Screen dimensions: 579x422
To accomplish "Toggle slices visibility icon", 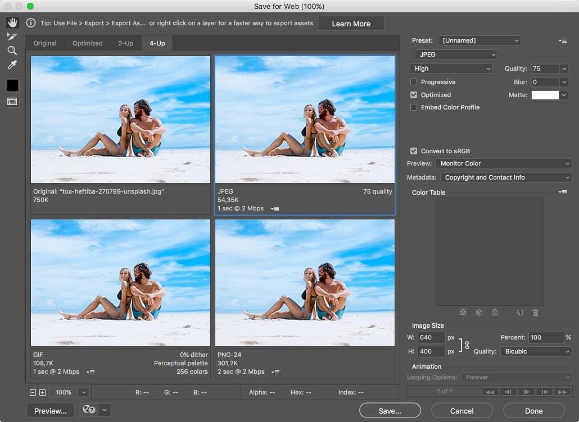I will point(12,102).
